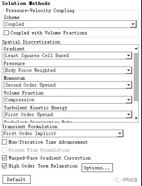The image size is (142, 186).
Task: Click the arrow icon of the Scheme combo box
Action: click(133, 24)
